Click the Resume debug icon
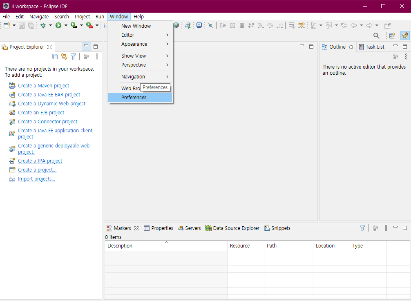The height and width of the screenshot is (301, 411). (x=223, y=25)
